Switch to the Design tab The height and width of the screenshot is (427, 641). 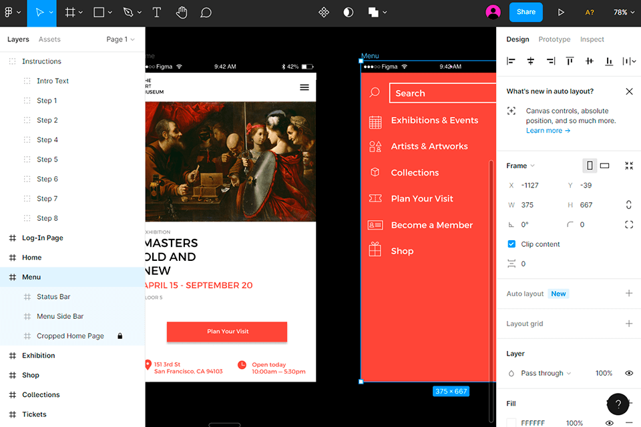(517, 39)
